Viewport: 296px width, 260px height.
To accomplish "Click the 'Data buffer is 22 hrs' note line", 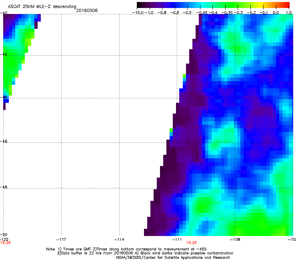I will click(145, 253).
